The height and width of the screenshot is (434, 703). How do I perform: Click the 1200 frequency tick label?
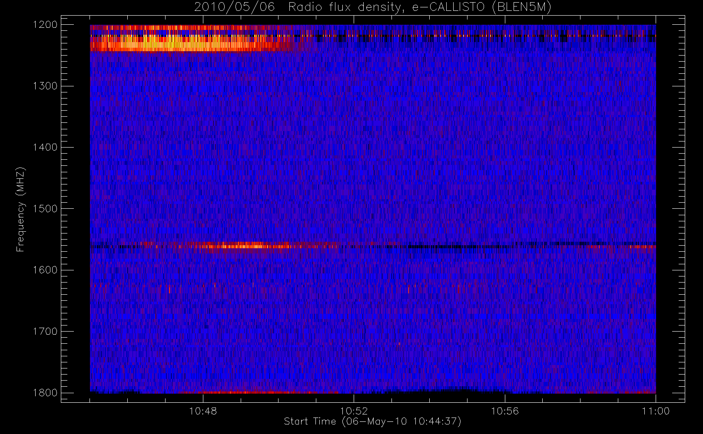pyautogui.click(x=45, y=25)
